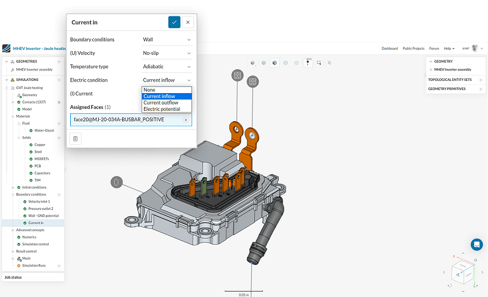The height and width of the screenshot is (297, 488).
Task: Collapse the GEOMETRIES section in left tree
Action: click(7, 61)
